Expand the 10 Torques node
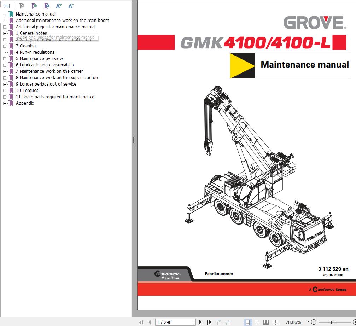This screenshot has width=356, height=326. 5,91
